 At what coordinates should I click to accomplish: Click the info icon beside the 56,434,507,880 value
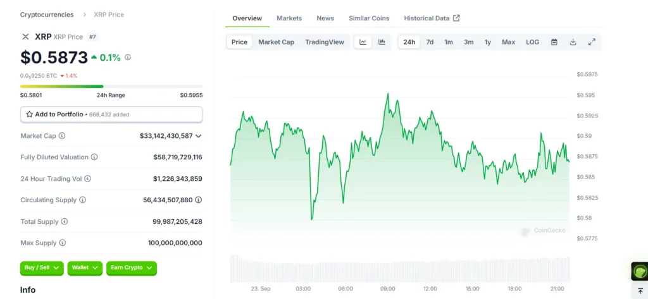[x=198, y=200]
